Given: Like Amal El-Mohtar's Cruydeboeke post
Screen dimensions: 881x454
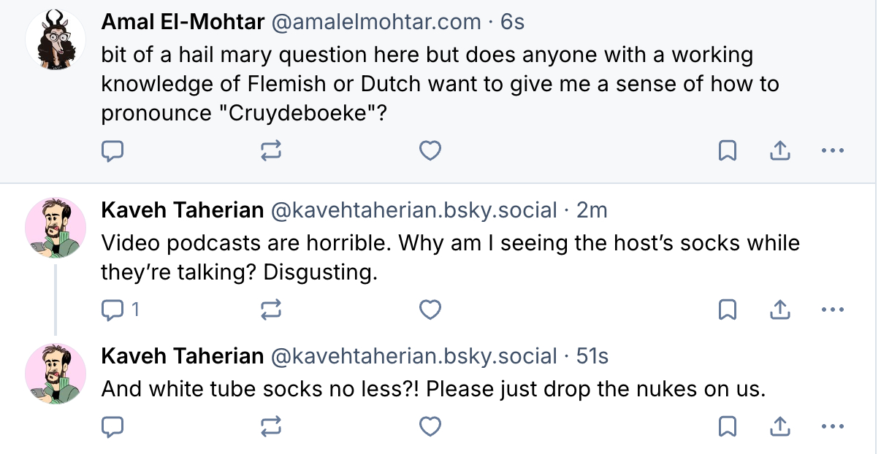Looking at the screenshot, I should click(430, 151).
